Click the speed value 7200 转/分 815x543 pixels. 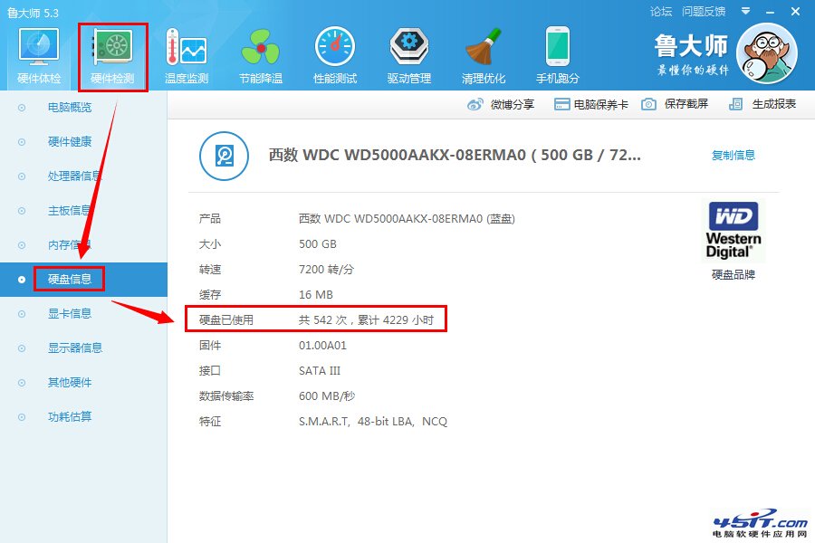pyautogui.click(x=326, y=269)
